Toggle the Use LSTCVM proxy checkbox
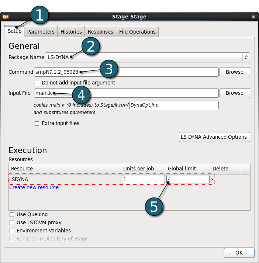Image resolution: width=259 pixels, height=263 pixels. tap(12, 222)
